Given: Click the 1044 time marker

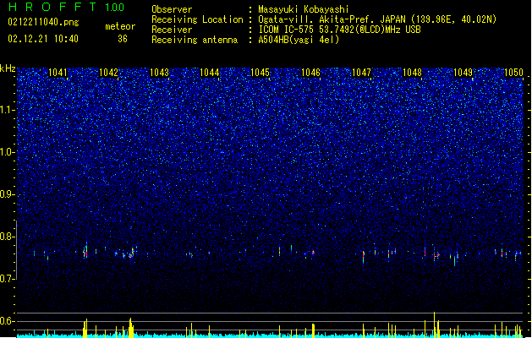Looking at the screenshot, I should coord(210,73).
